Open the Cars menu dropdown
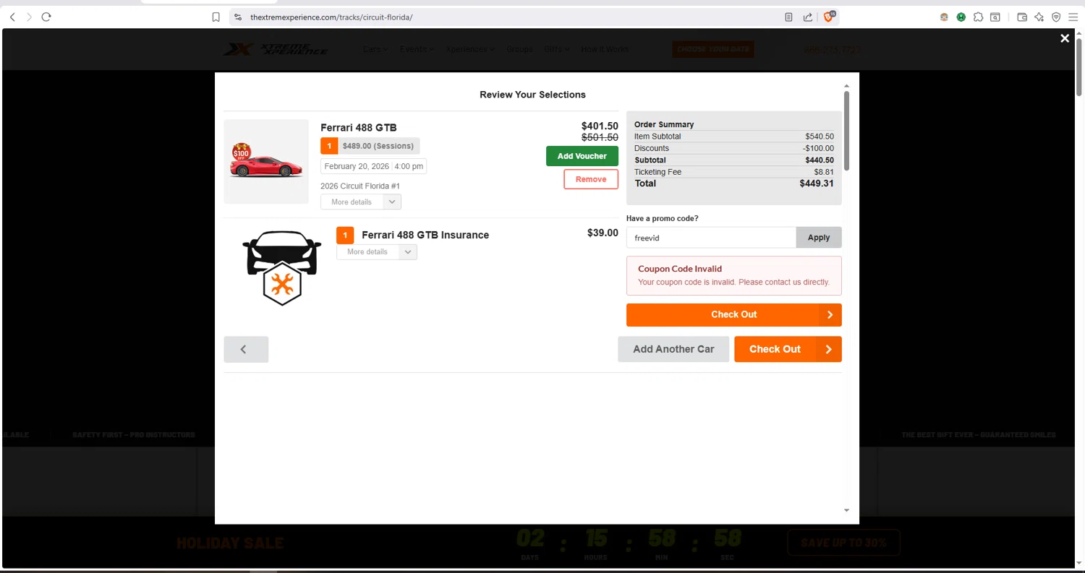The width and height of the screenshot is (1085, 573). (375, 49)
